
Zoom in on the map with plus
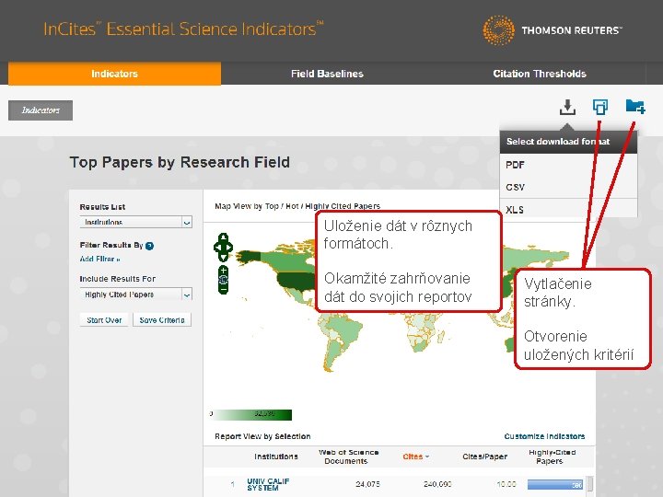point(223,270)
